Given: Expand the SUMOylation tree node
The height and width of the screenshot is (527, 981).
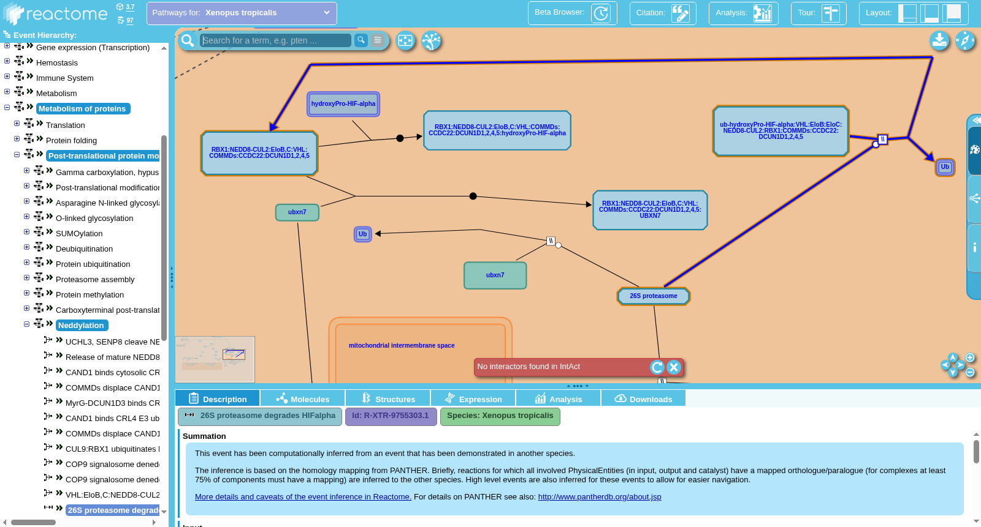Looking at the screenshot, I should [x=26, y=232].
